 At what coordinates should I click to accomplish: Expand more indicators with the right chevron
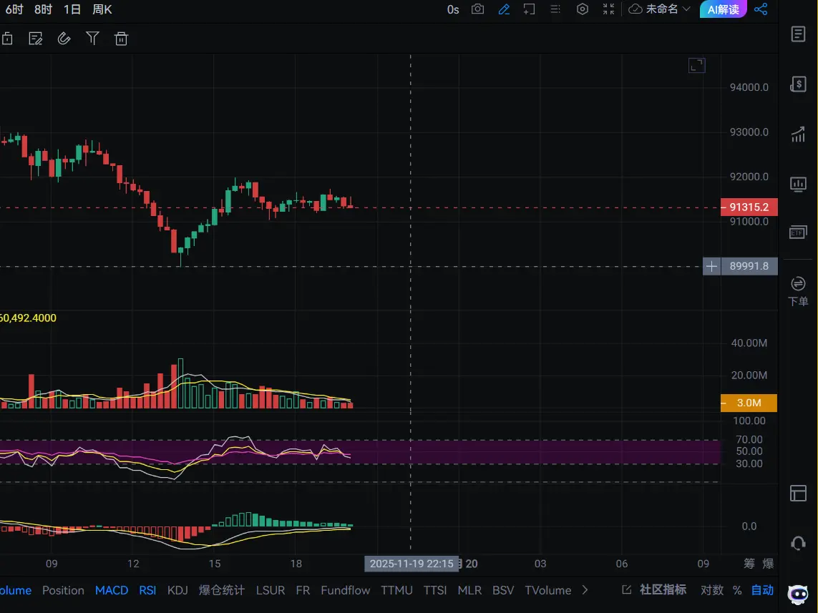[x=585, y=590]
